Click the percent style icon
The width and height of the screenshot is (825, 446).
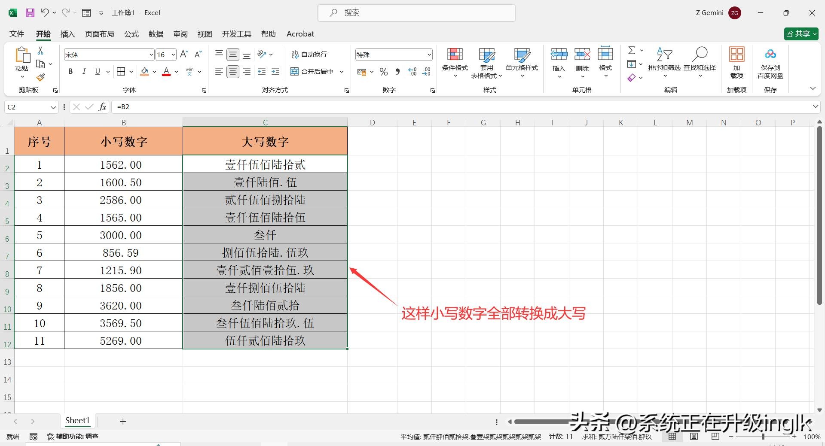tap(384, 72)
